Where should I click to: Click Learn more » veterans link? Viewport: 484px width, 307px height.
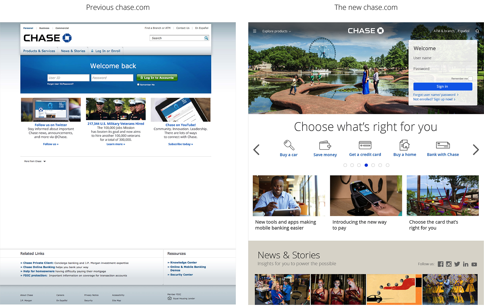(116, 144)
